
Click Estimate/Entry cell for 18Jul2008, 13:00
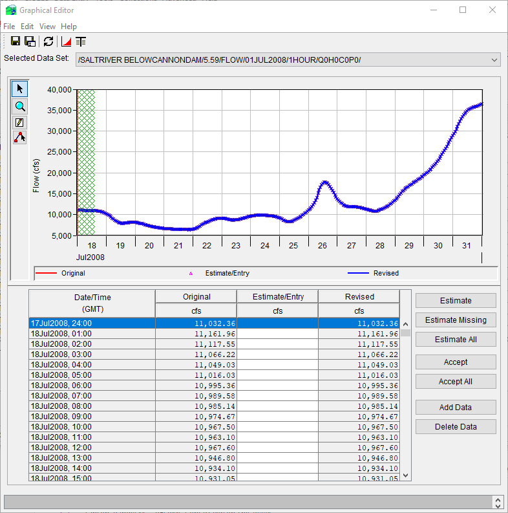[x=277, y=458]
